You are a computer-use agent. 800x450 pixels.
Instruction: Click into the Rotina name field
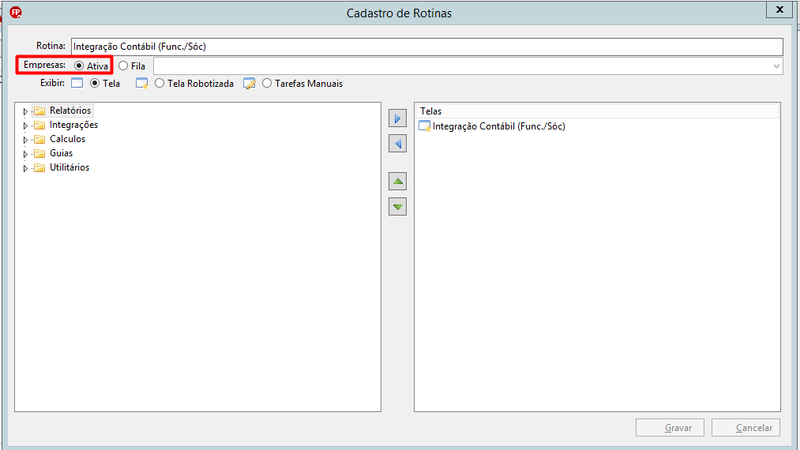click(x=427, y=47)
